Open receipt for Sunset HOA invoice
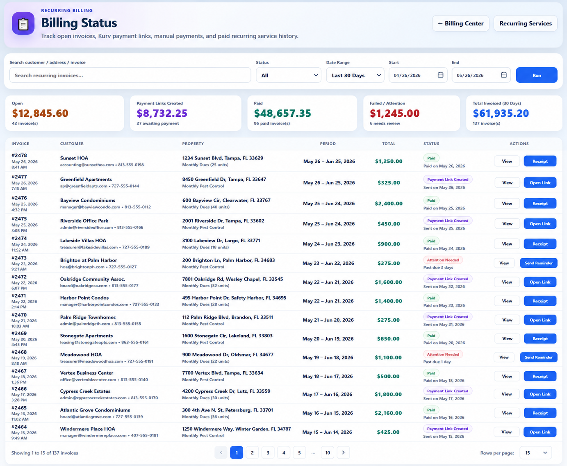The width and height of the screenshot is (567, 466). coord(540,161)
